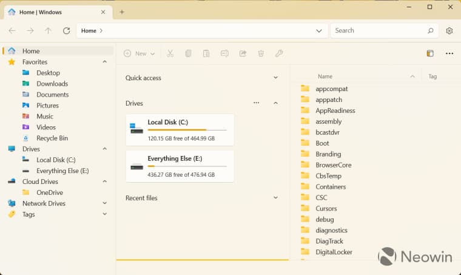Open Settings with the gear icon
The width and height of the screenshot is (461, 275).
tap(449, 30)
